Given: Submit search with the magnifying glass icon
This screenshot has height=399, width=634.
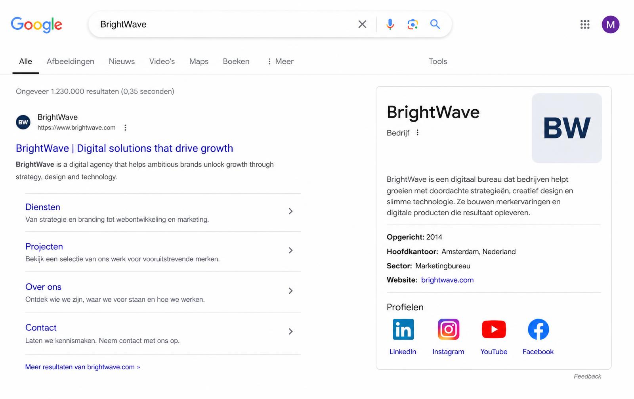Looking at the screenshot, I should 435,24.
